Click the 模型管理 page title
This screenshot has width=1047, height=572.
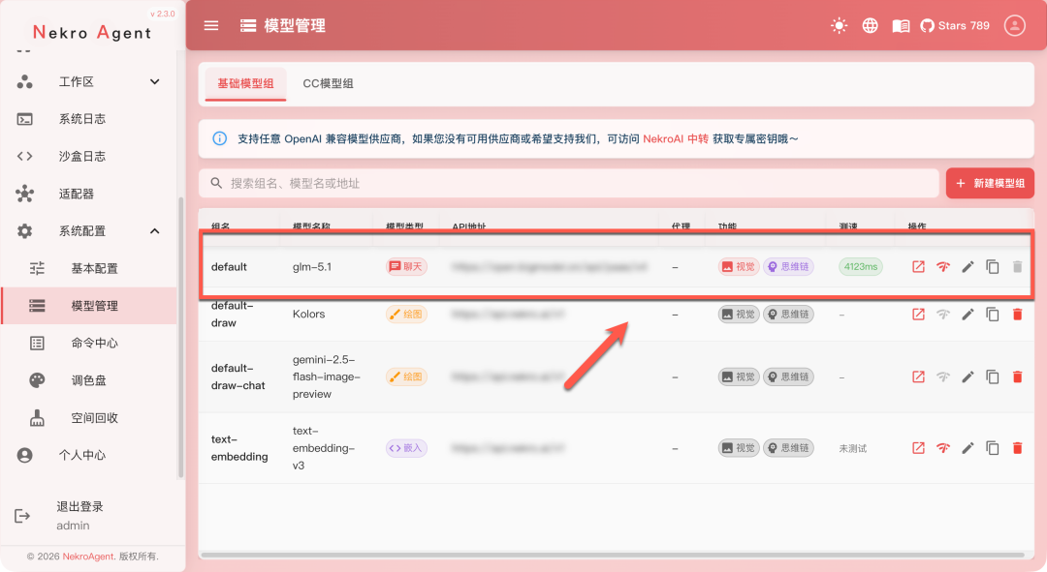coord(295,25)
